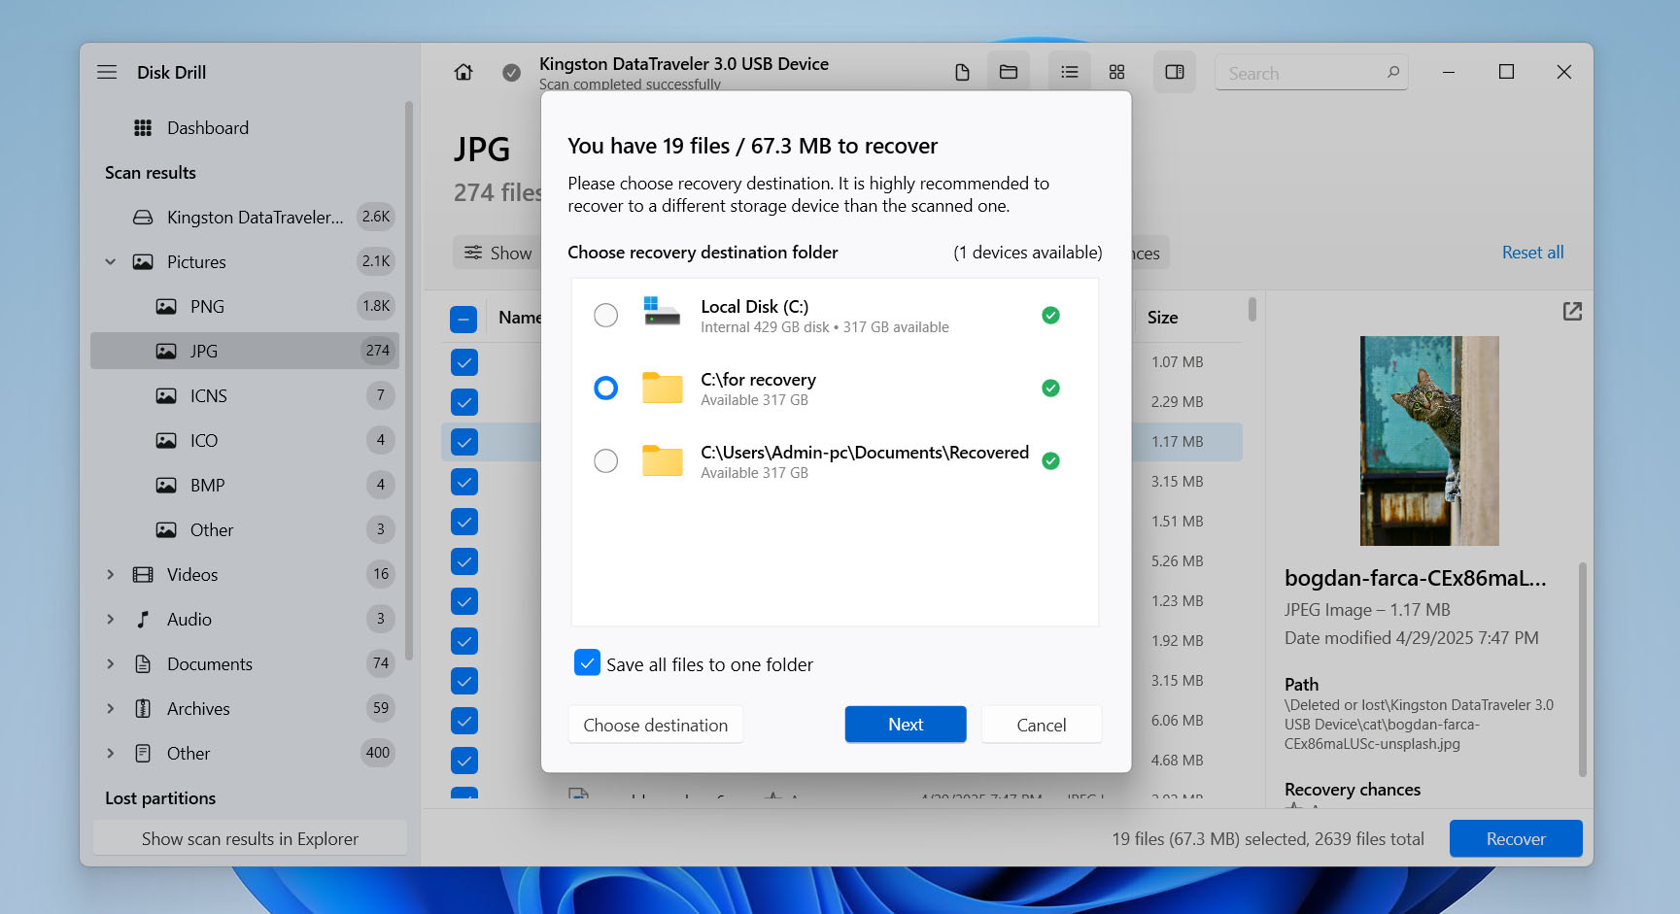Click the file list vertical scrollbar
Image resolution: width=1680 pixels, height=914 pixels.
point(1251,309)
